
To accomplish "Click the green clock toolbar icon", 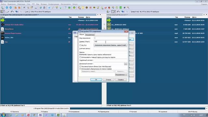I will click(x=117, y=8).
